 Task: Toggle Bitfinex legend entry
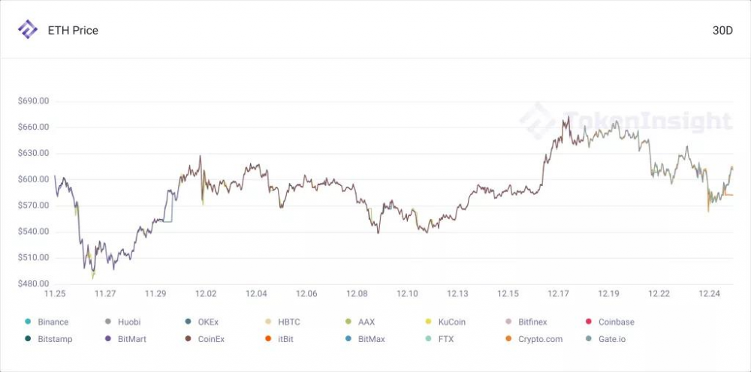point(508,322)
